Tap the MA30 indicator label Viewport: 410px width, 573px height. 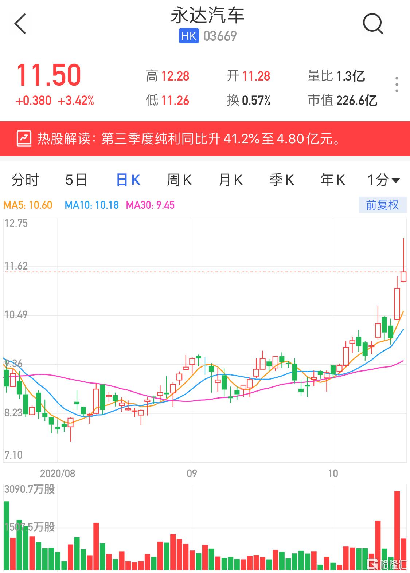click(150, 205)
